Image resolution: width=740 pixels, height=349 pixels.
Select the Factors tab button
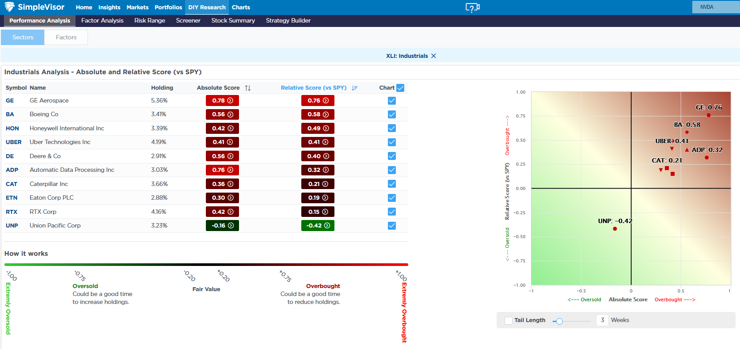point(66,38)
